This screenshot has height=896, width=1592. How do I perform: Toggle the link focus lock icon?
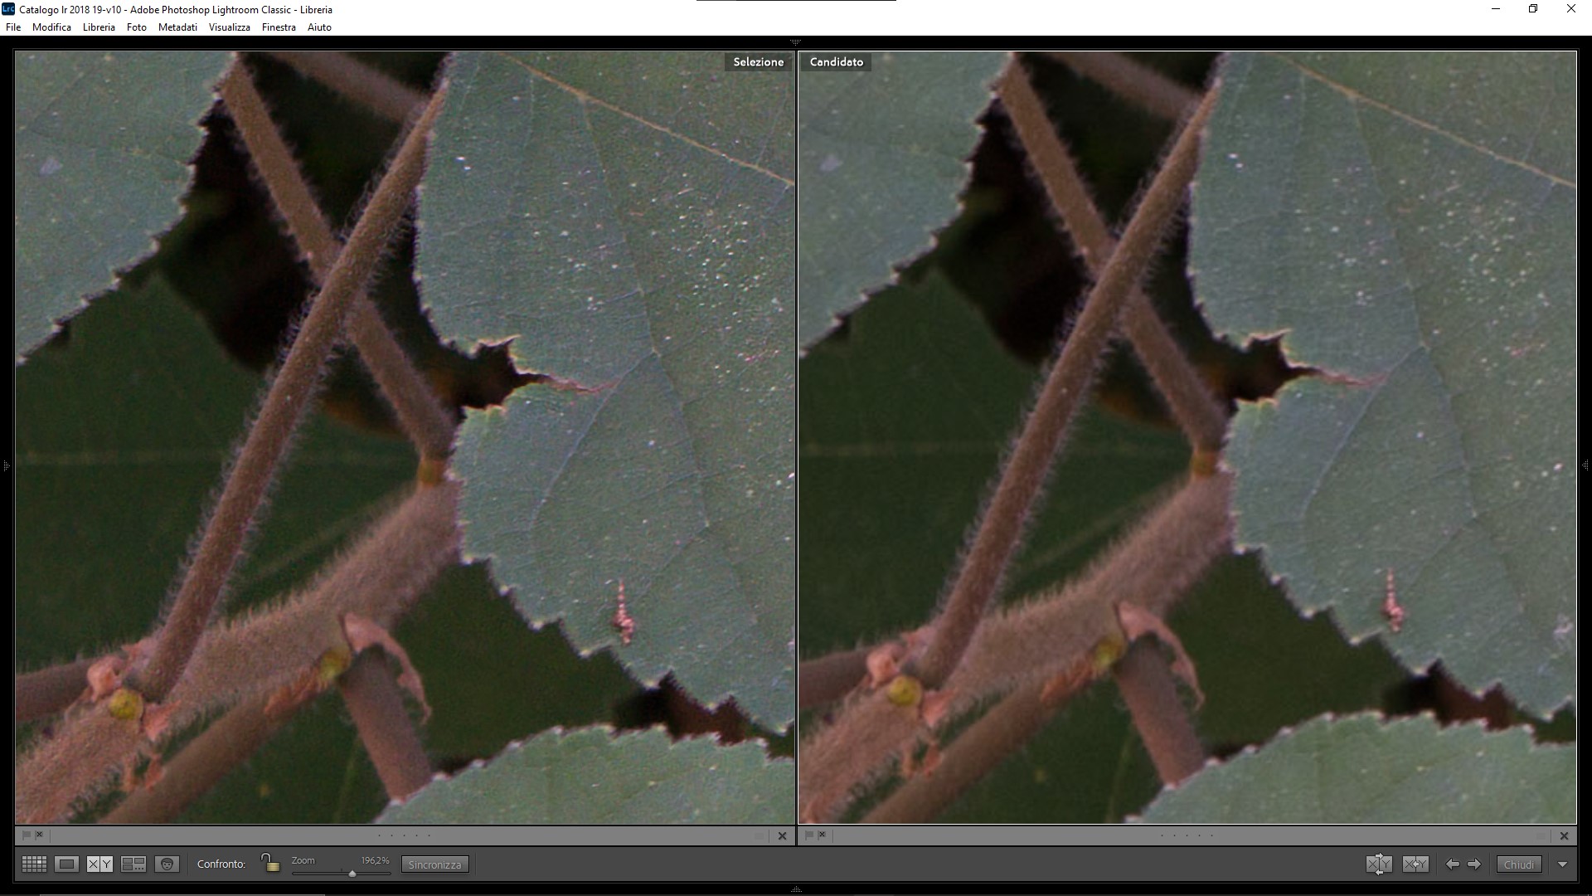tap(270, 863)
